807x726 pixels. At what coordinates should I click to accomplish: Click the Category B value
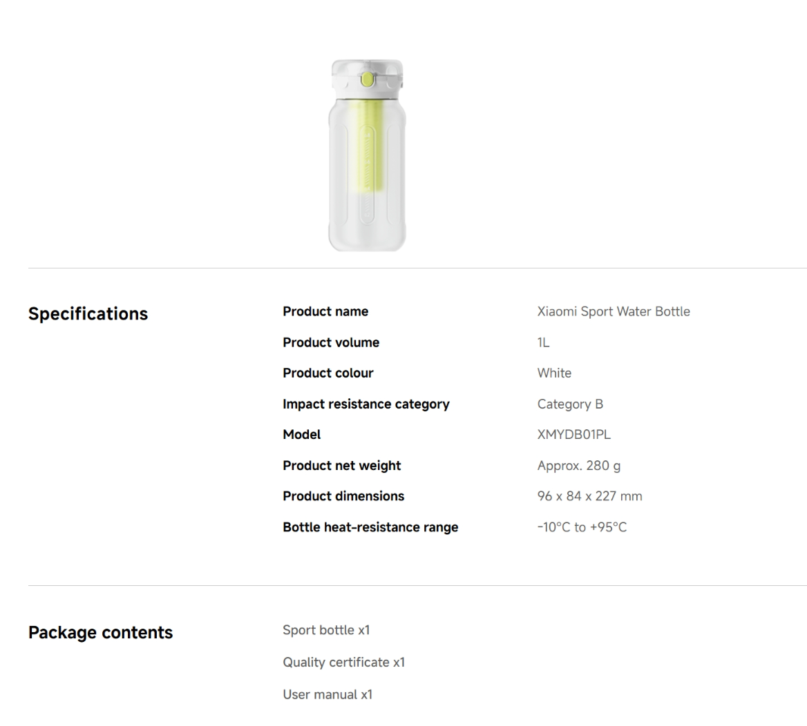coord(570,404)
